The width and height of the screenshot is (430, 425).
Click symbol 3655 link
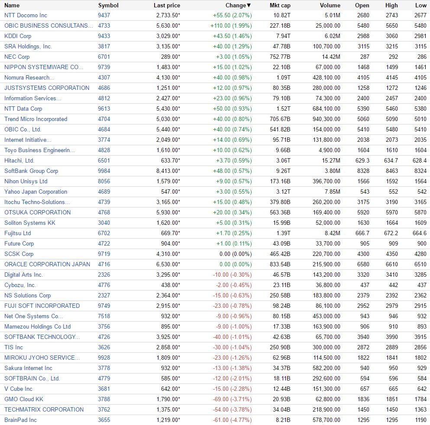point(104,420)
